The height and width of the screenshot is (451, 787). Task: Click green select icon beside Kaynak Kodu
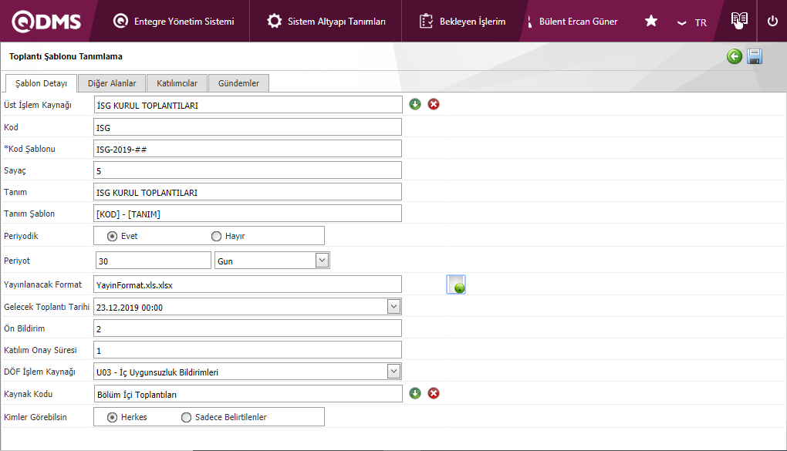click(x=415, y=393)
